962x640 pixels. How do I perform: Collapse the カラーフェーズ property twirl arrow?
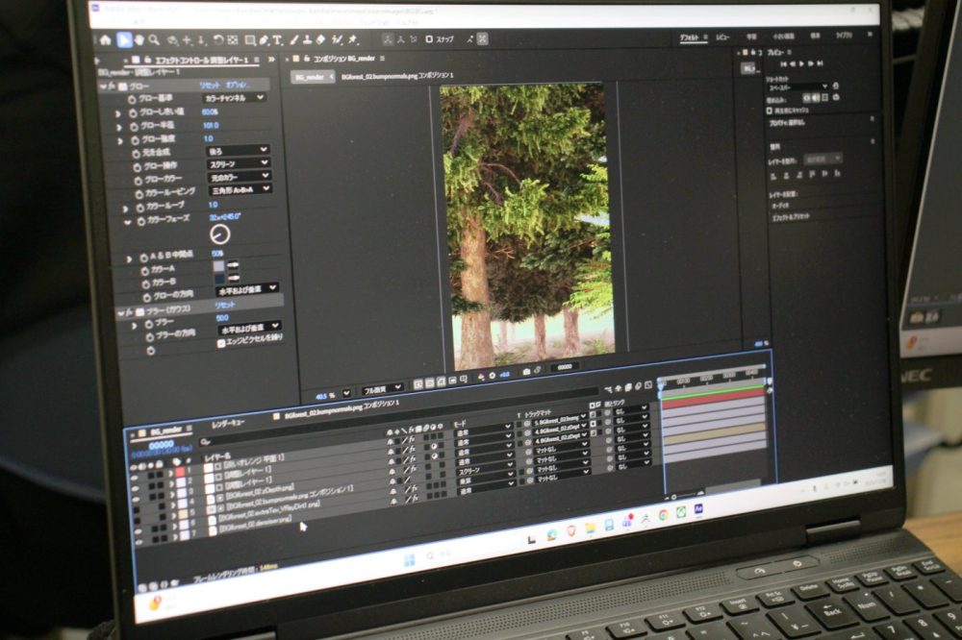[x=128, y=220]
